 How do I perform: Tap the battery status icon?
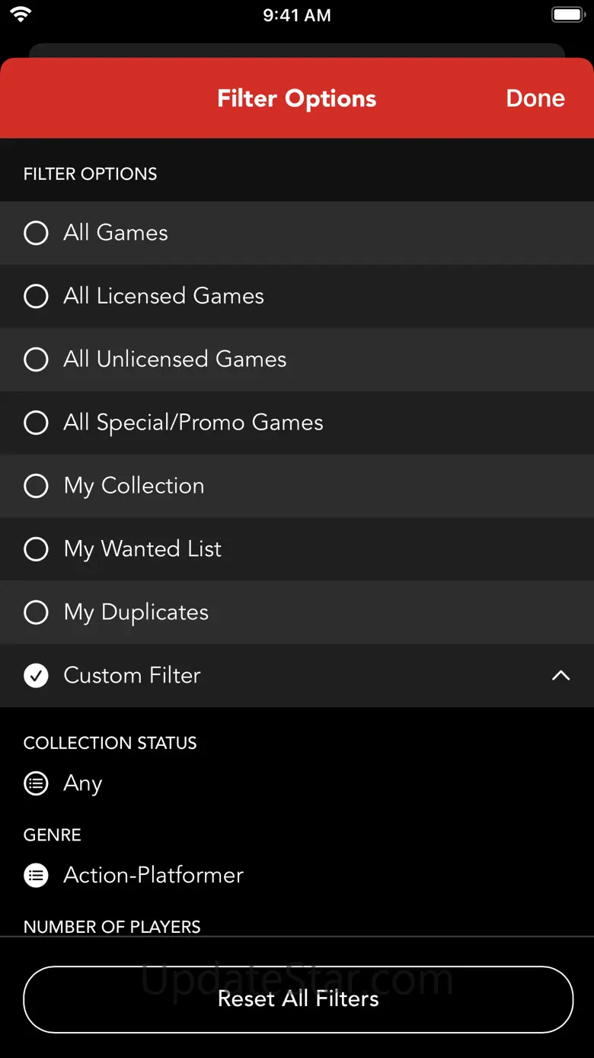point(568,14)
